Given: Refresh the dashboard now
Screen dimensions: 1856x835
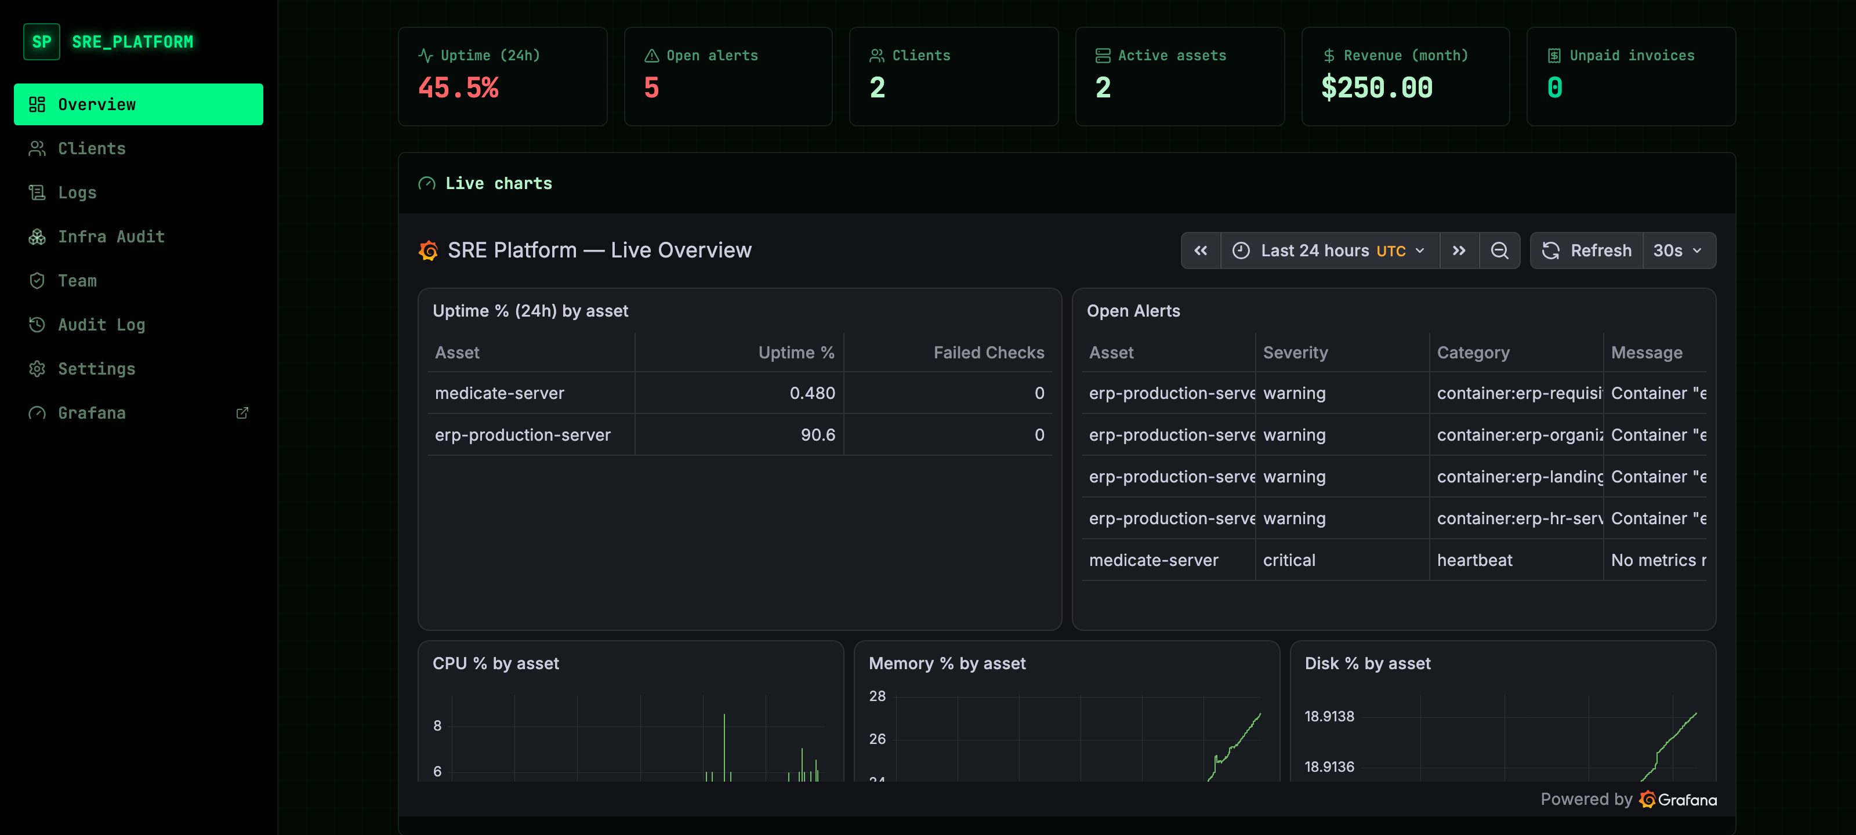Looking at the screenshot, I should (x=1586, y=250).
